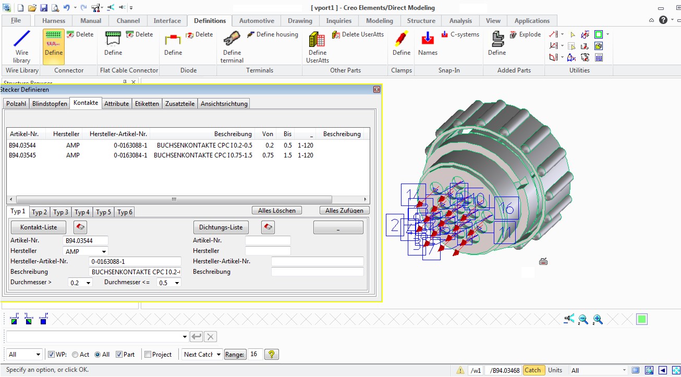The width and height of the screenshot is (681, 377).
Task: Click the Define terminal icon
Action: tap(232, 46)
